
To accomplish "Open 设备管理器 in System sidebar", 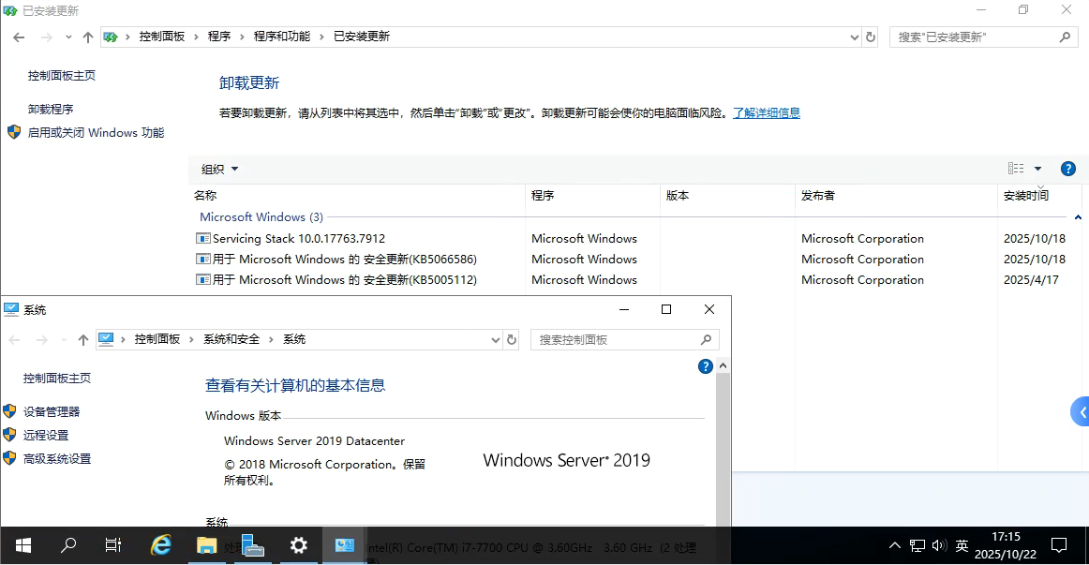I will click(x=52, y=411).
